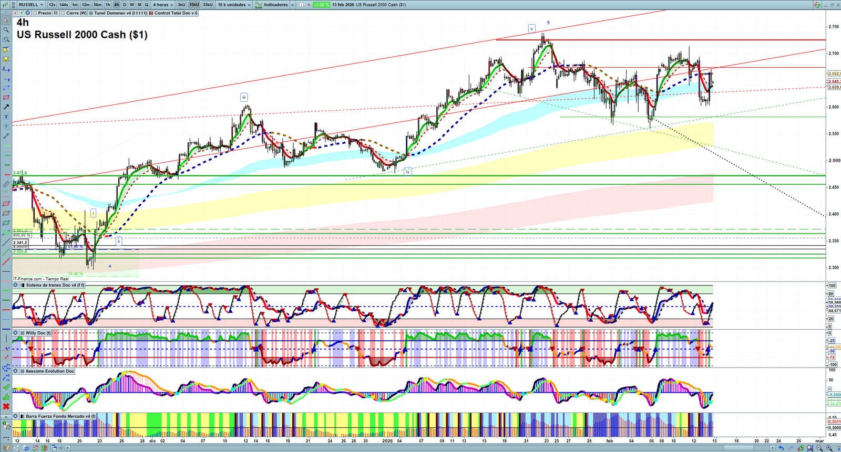Toggle the Precio checkbox
Screen dimensions: 841x452
tap(35, 13)
